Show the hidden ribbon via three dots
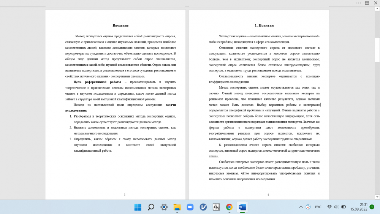The width and height of the screenshot is (380, 214). tap(358, 3)
